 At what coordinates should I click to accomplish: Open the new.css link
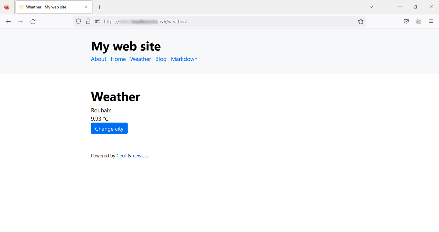(x=140, y=156)
